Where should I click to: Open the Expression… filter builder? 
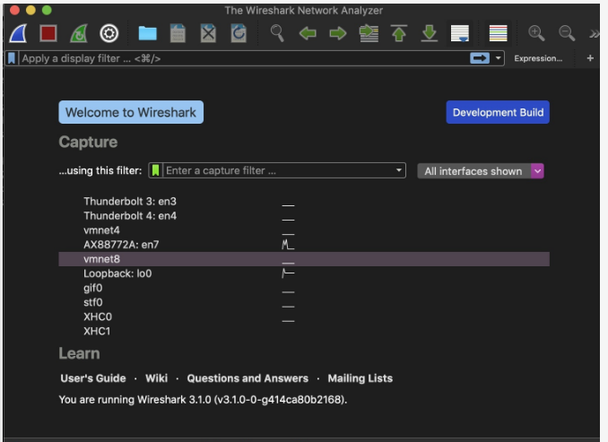pyautogui.click(x=538, y=58)
